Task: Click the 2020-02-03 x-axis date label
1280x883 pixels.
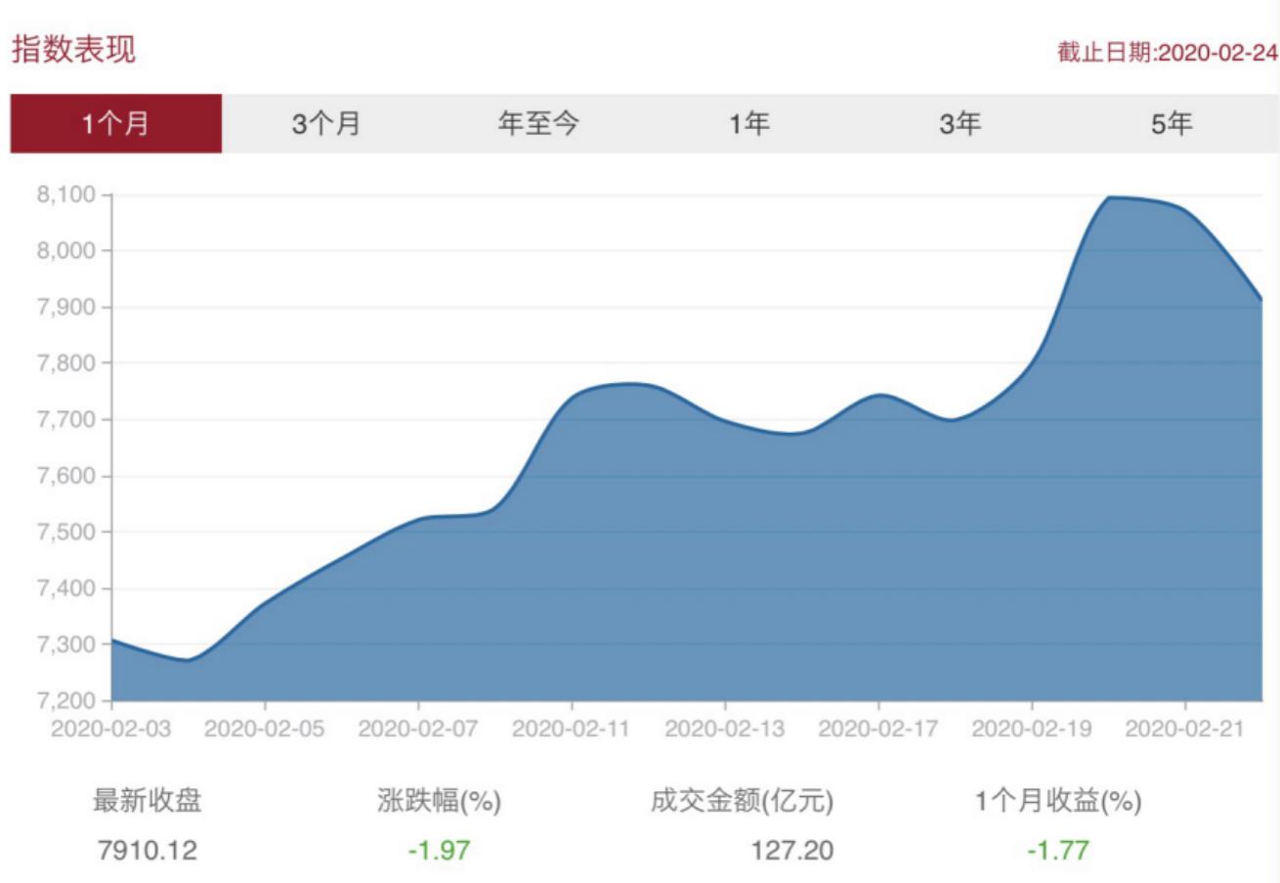Action: pos(111,729)
